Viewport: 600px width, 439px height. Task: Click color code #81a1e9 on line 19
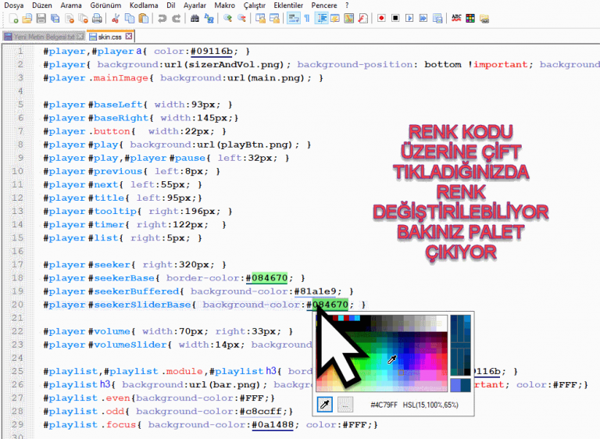[324, 291]
